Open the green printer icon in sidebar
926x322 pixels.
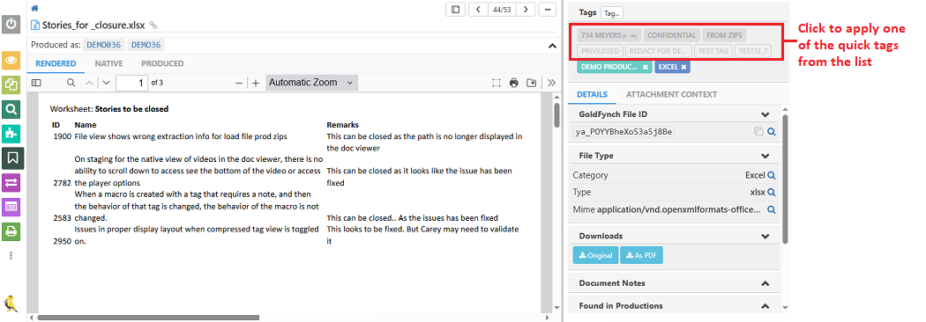pyautogui.click(x=11, y=231)
